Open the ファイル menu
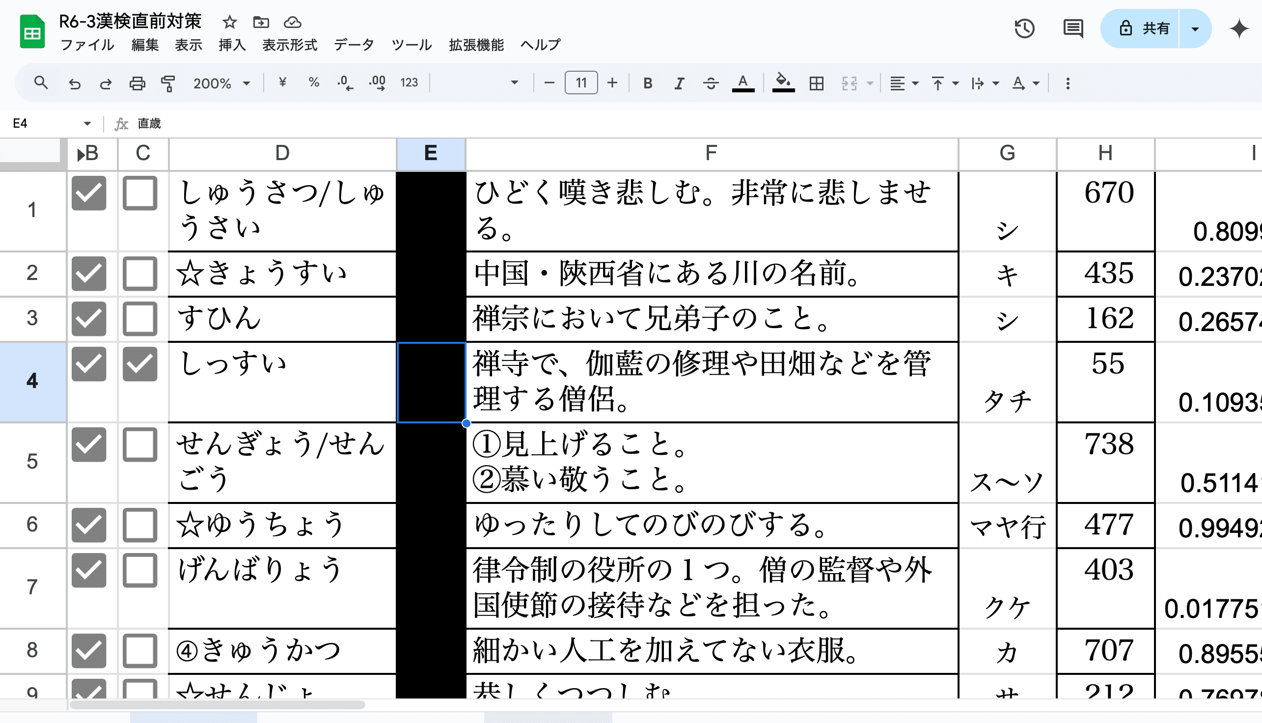This screenshot has width=1262, height=723. (87, 45)
